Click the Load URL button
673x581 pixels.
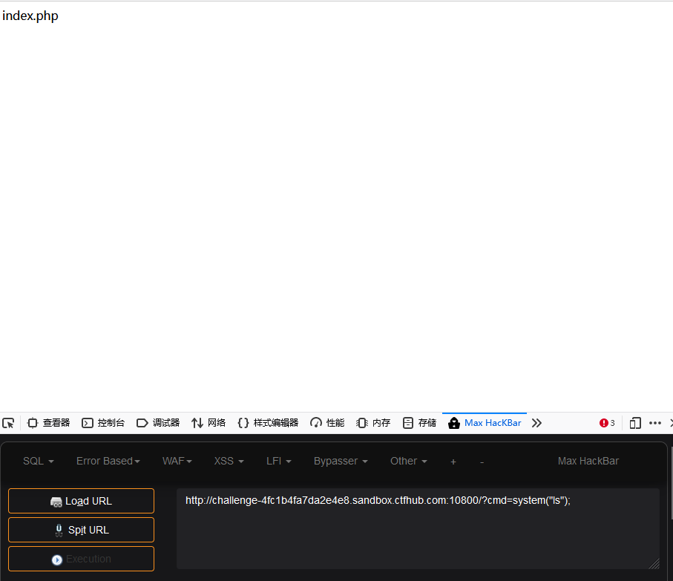click(x=81, y=501)
